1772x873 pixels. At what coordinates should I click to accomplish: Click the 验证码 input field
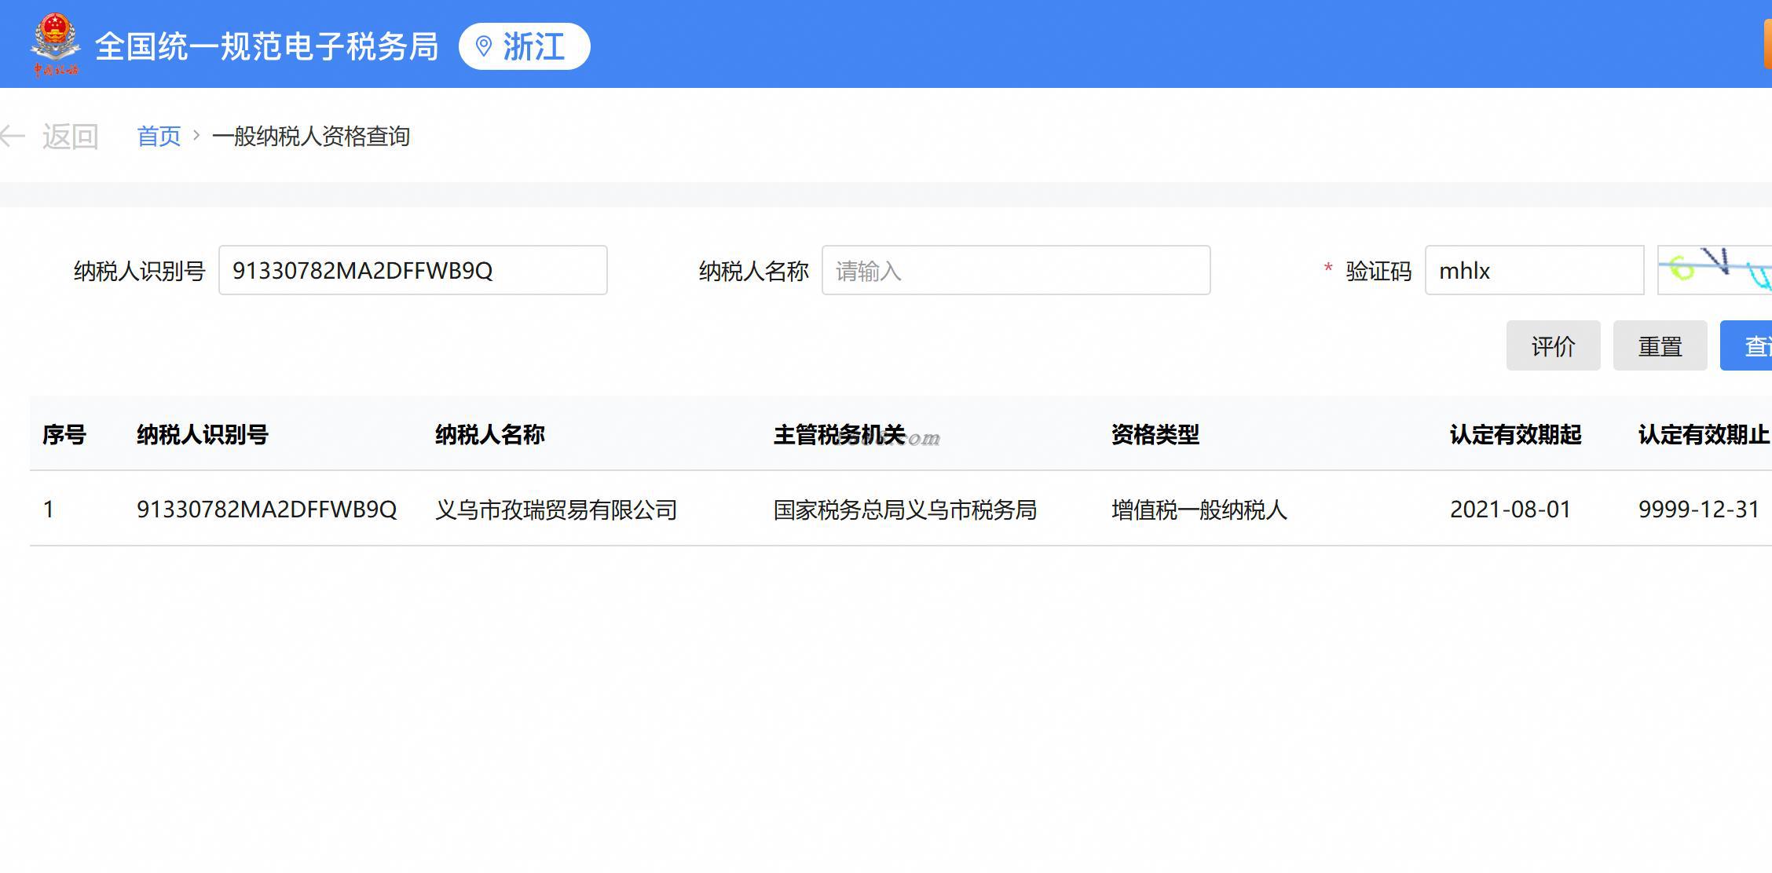point(1533,270)
